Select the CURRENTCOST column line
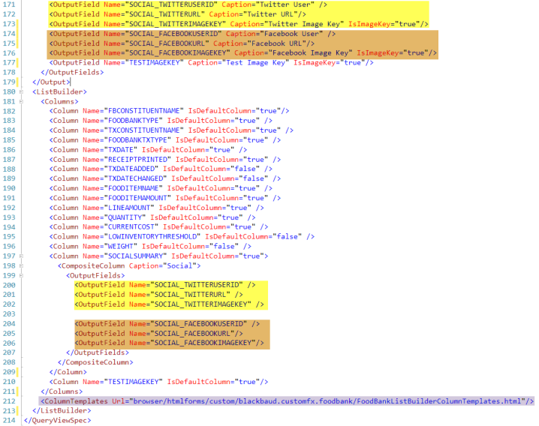This screenshot has width=539, height=426. click(158, 227)
